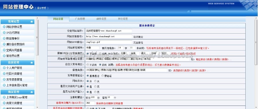This screenshot has width=258, height=109.
Task: Click the 网站发布信息地区设置 input field
Action: pyautogui.click(x=138, y=59)
